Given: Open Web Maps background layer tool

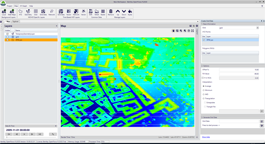Looking at the screenshot, I should 12,12.
